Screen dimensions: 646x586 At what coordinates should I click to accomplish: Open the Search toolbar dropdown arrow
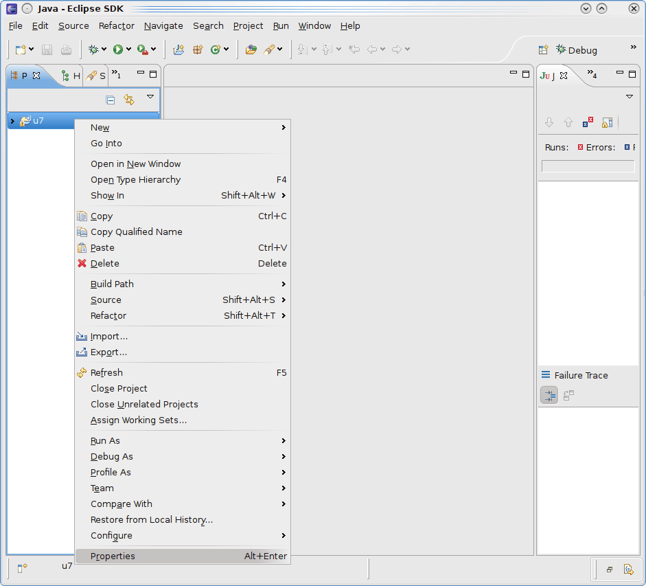279,49
